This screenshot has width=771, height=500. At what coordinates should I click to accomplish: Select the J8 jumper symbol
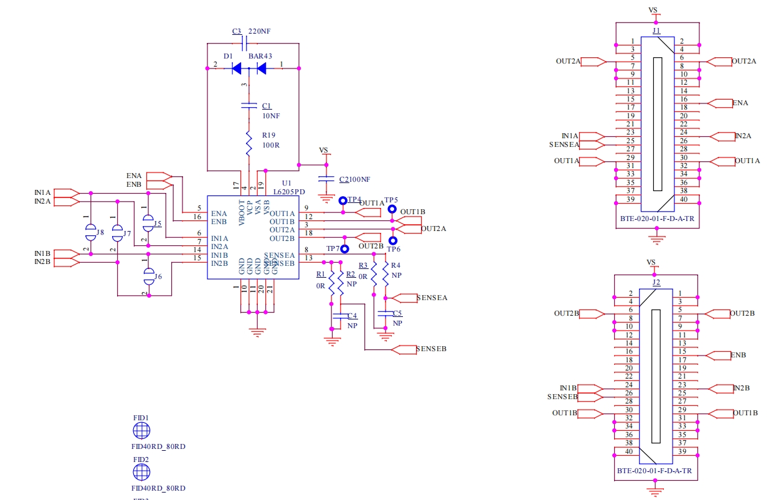(x=91, y=233)
